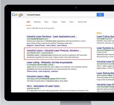Click the Ads info icon
This screenshot has height=105, width=114.
[x=101, y=33]
